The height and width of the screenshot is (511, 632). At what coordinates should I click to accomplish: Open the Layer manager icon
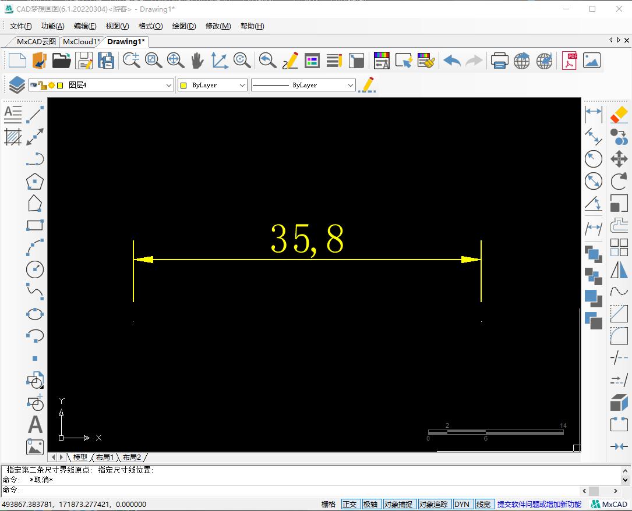point(16,85)
